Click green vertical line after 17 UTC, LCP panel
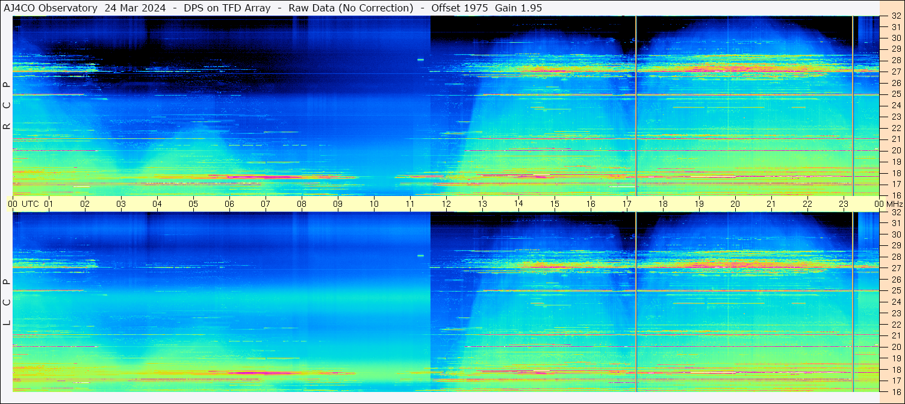 pyautogui.click(x=636, y=302)
